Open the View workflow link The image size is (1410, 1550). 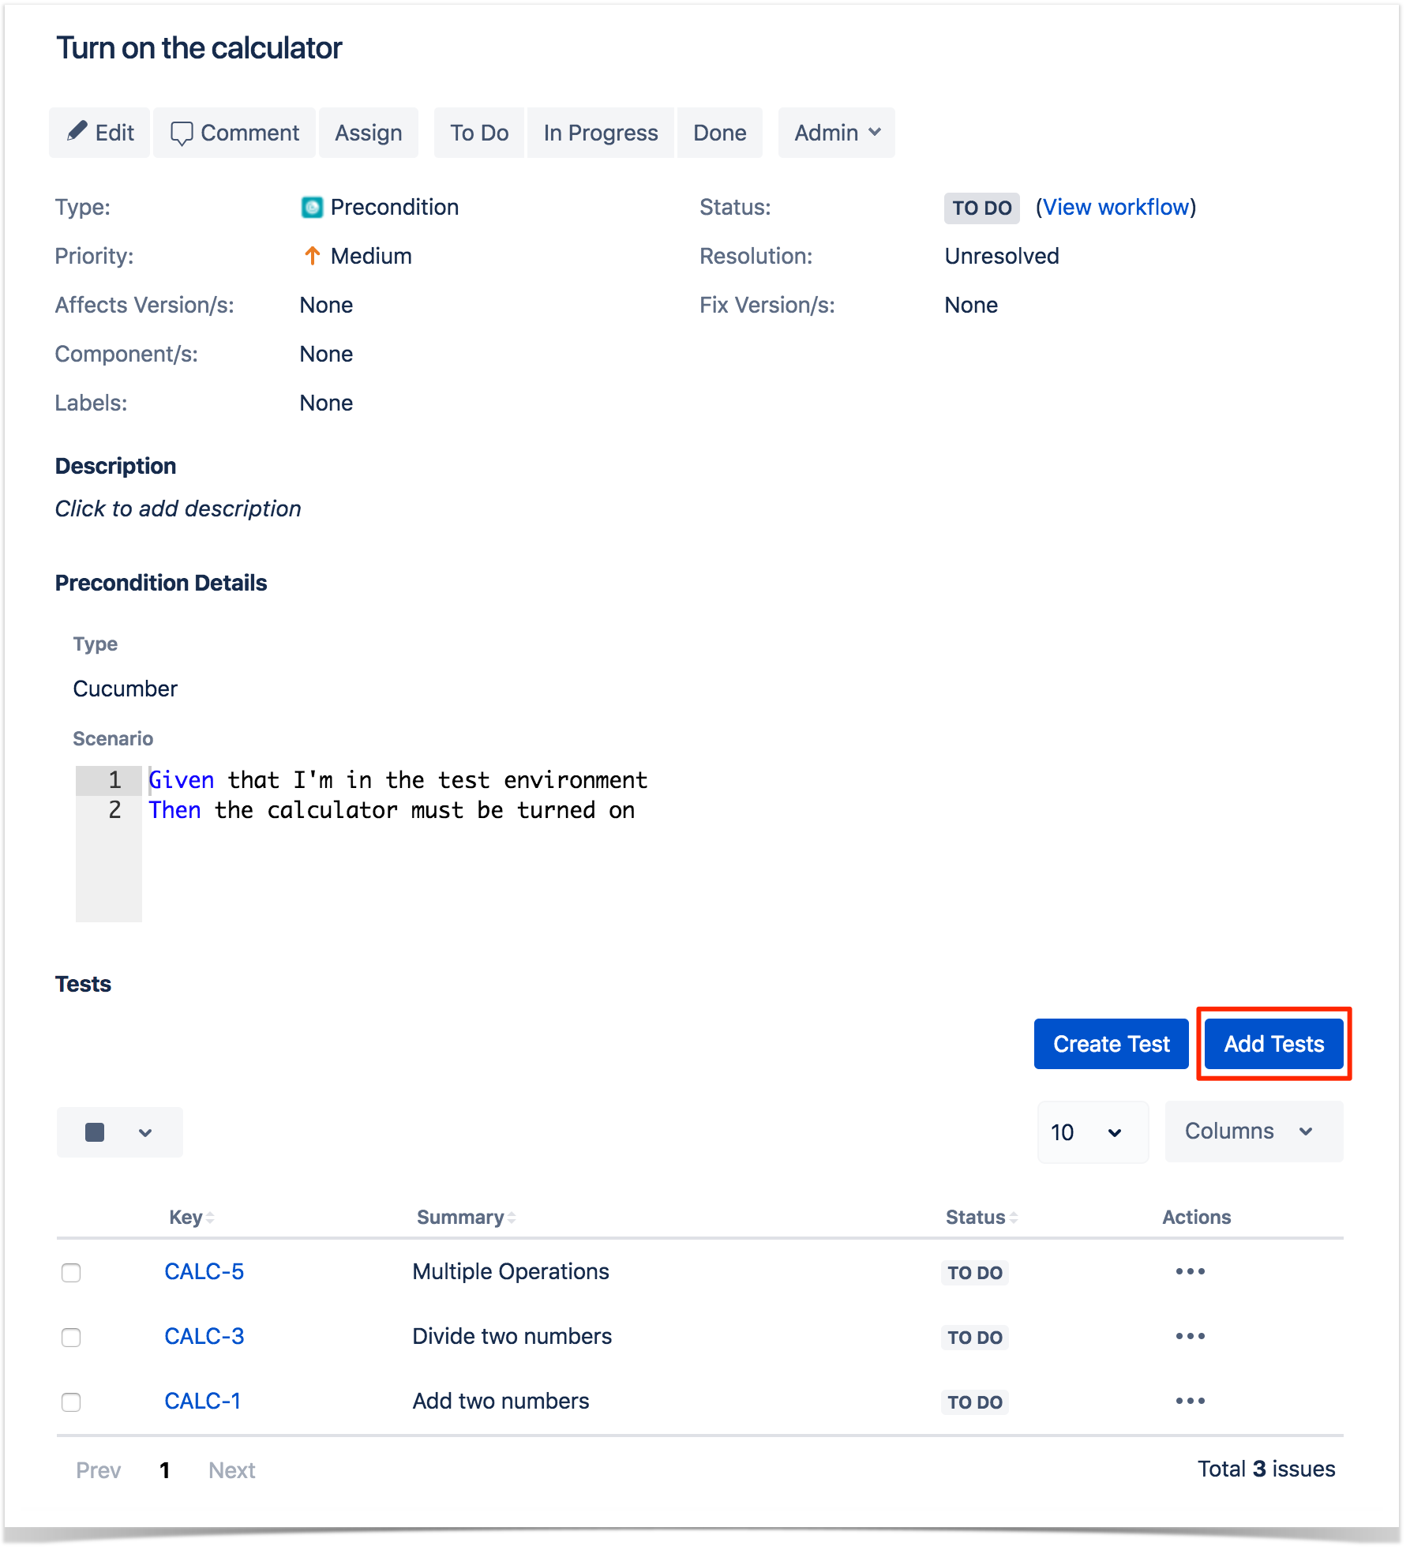click(1116, 207)
